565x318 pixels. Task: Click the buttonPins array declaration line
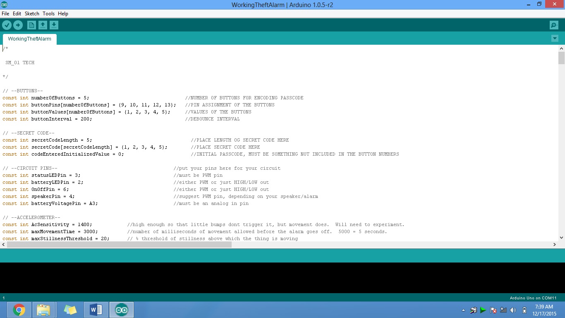point(89,105)
